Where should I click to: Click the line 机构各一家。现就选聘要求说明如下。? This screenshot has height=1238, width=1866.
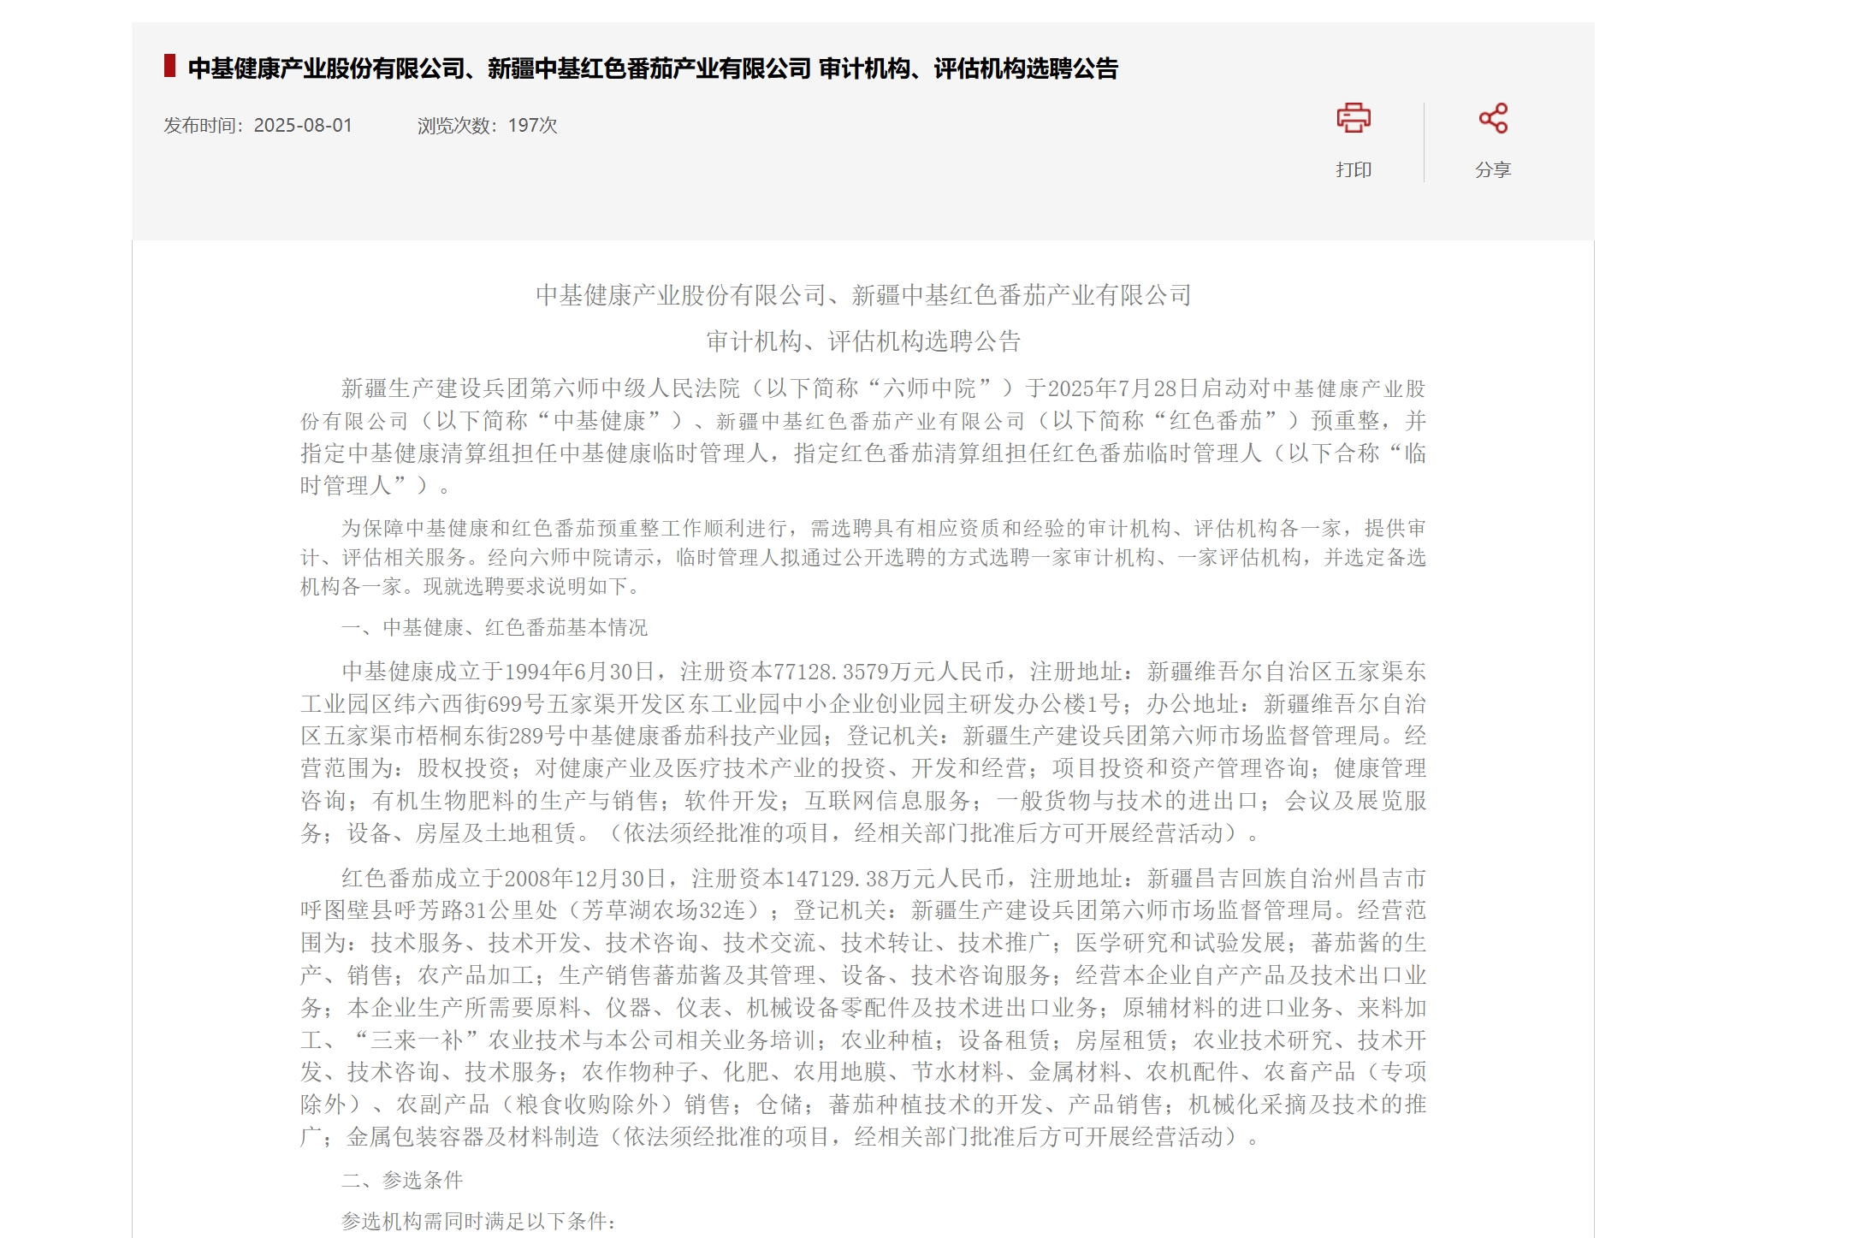click(471, 587)
